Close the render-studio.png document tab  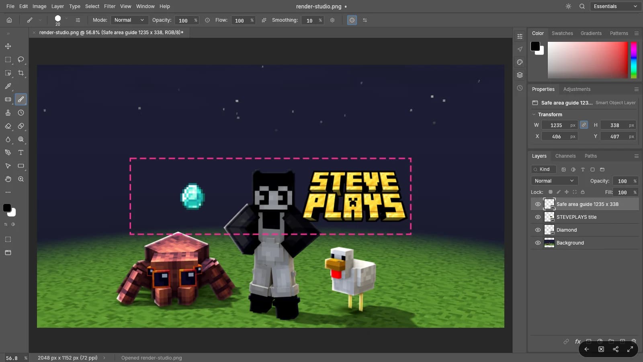(x=34, y=33)
